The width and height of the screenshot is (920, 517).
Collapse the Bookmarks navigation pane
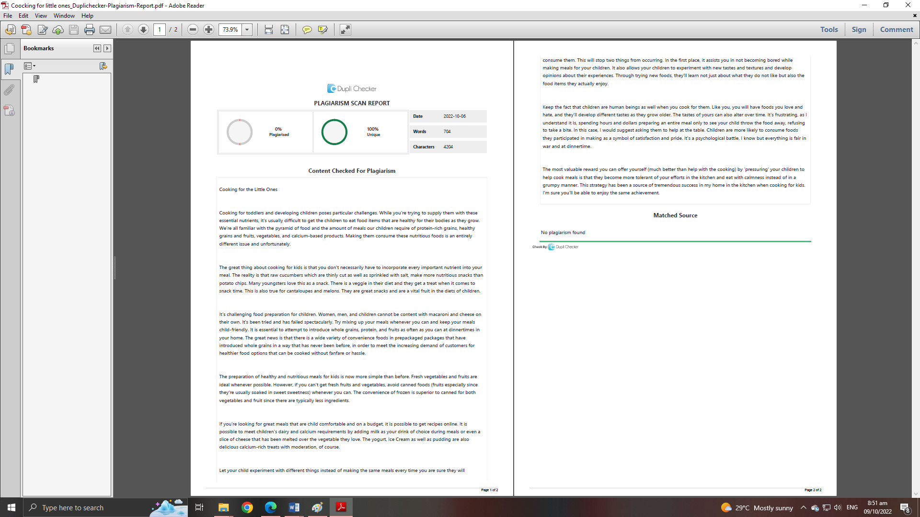pyautogui.click(x=97, y=48)
